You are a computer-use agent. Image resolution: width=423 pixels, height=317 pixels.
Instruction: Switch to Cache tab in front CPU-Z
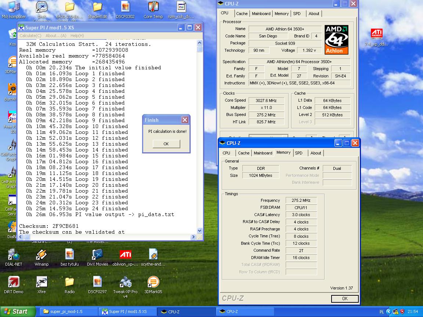tap(243, 153)
